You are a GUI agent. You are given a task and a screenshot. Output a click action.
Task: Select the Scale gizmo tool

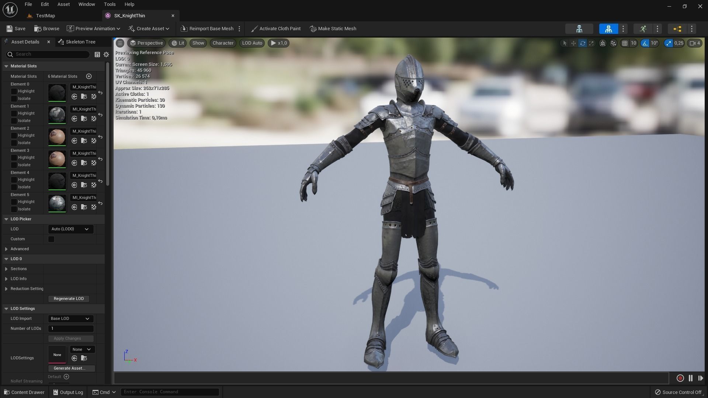tap(591, 43)
